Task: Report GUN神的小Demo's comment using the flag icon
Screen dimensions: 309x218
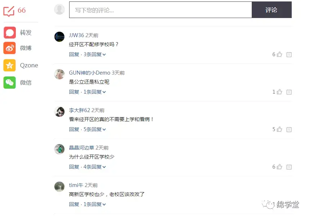Action: coord(289,92)
